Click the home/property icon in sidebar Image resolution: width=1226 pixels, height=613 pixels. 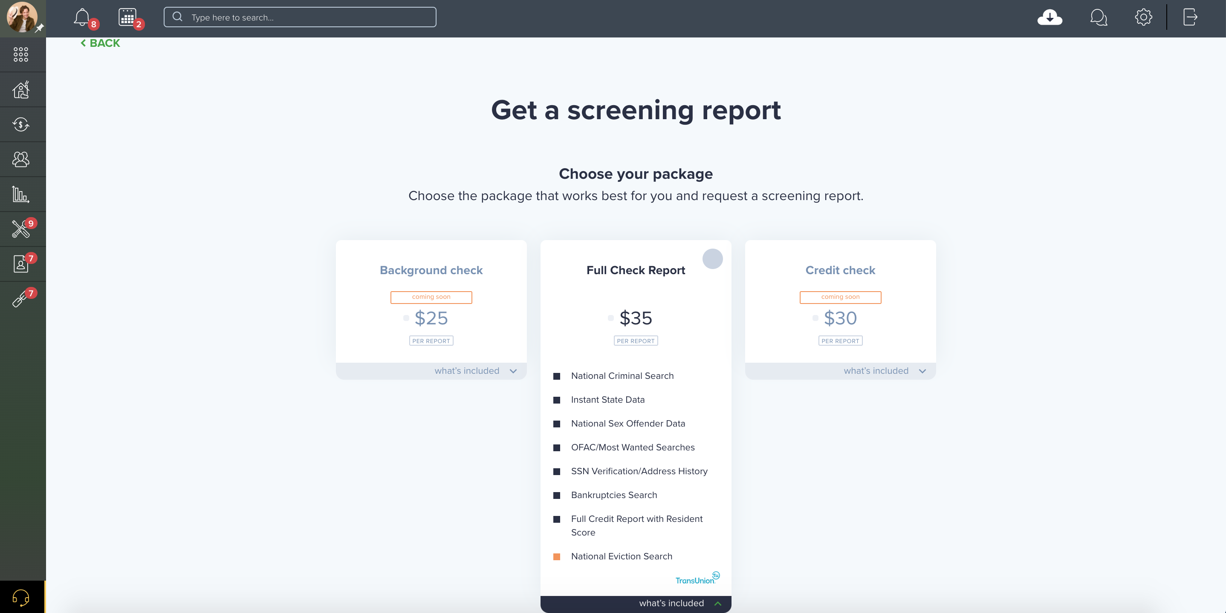pos(21,89)
